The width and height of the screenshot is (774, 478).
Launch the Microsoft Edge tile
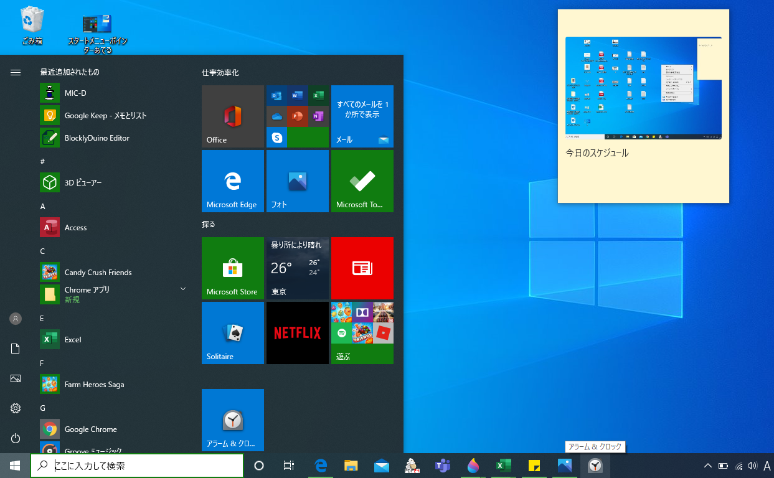(x=233, y=181)
